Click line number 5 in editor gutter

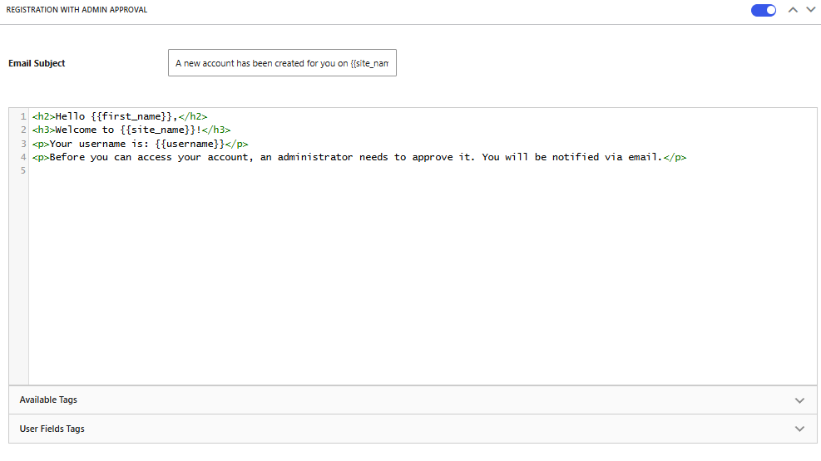click(22, 170)
